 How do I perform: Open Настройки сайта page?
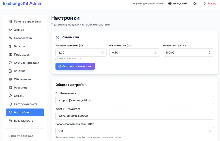tap(25, 104)
